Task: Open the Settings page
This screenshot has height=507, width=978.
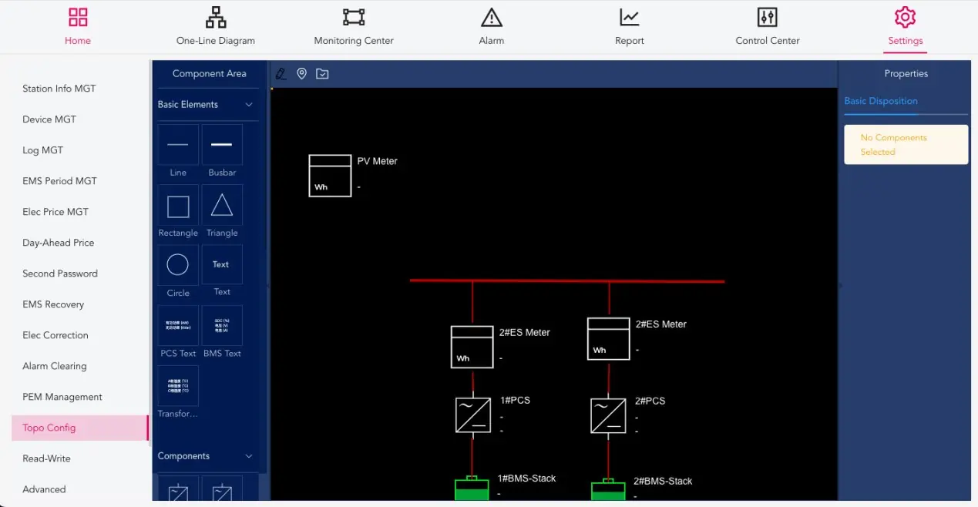Action: click(906, 27)
